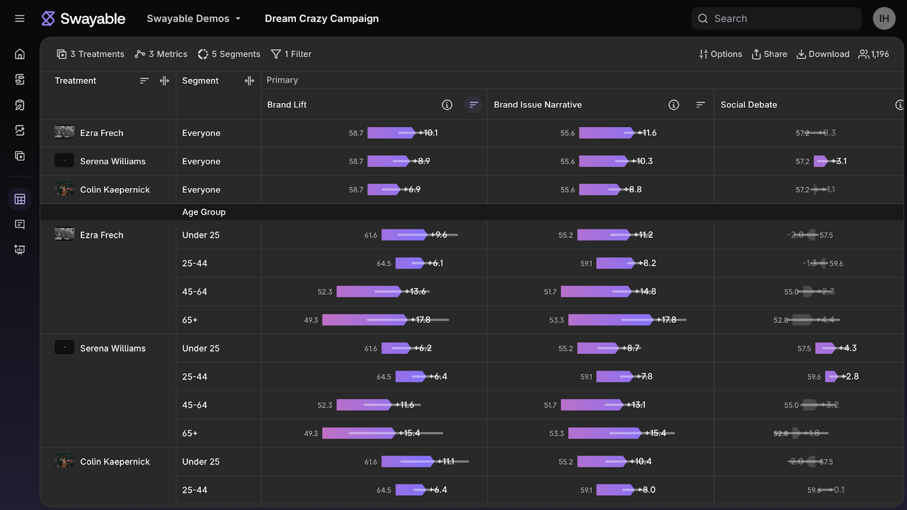The image size is (907, 510).
Task: Open the Options menu
Action: pos(720,54)
